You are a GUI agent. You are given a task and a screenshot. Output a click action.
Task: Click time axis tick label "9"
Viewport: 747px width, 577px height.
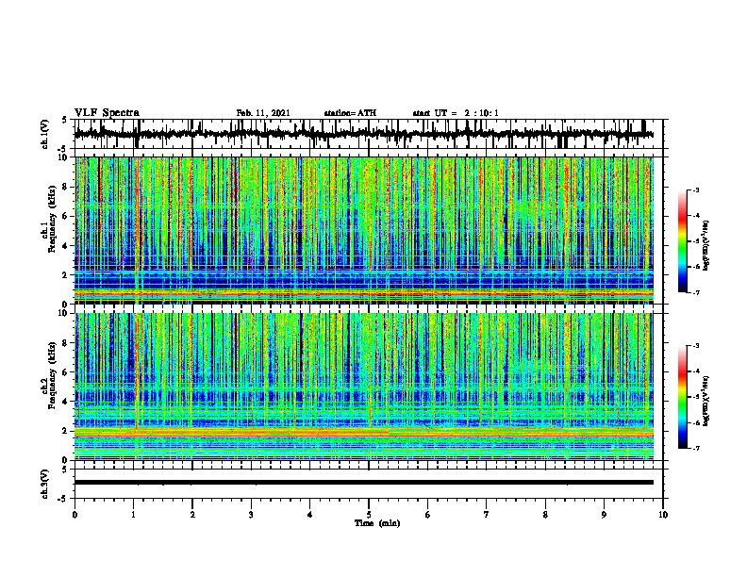tap(604, 515)
